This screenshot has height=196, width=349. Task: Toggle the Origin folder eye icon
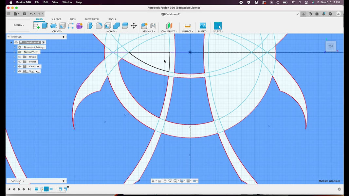[20, 57]
